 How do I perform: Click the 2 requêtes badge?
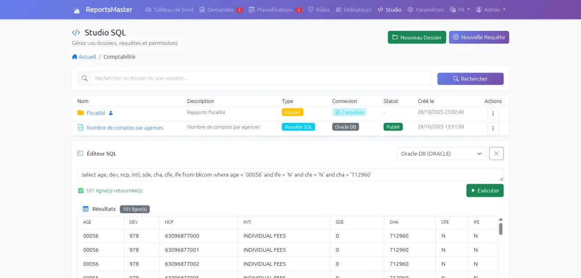(349, 112)
